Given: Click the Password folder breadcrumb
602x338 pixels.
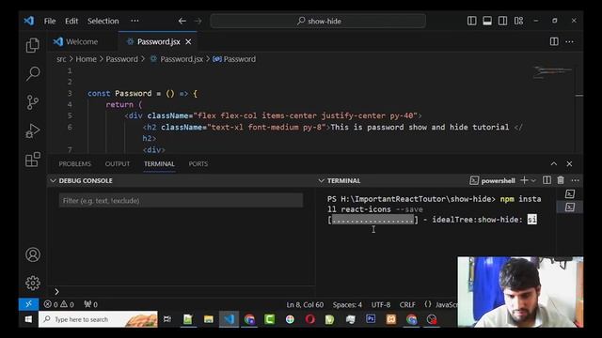Looking at the screenshot, I should pyautogui.click(x=121, y=59).
